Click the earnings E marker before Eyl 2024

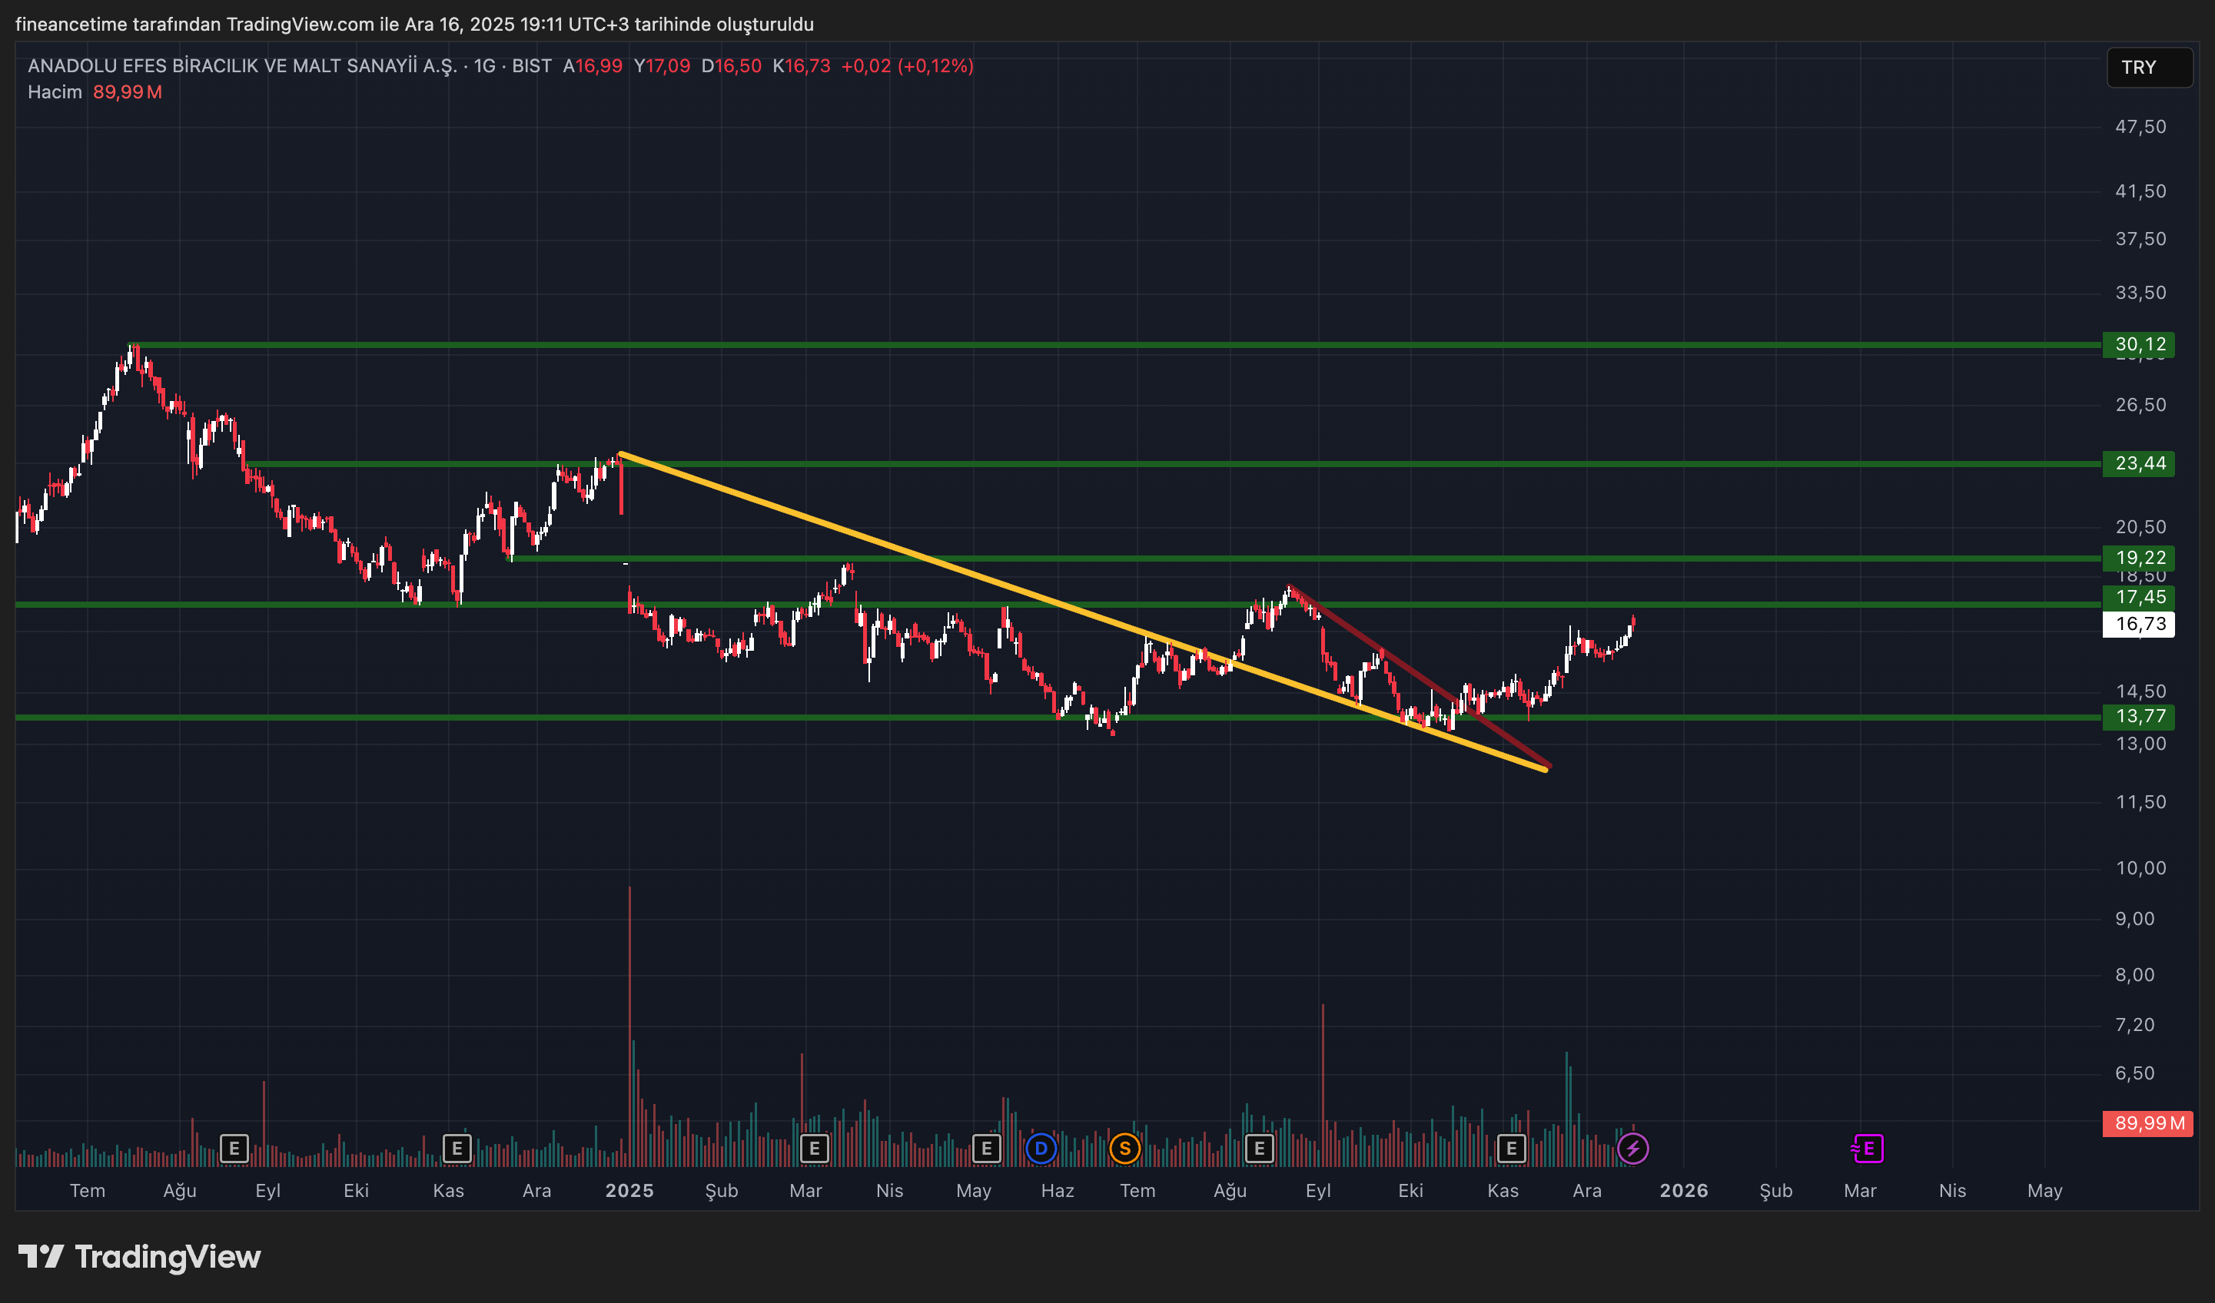(x=234, y=1149)
